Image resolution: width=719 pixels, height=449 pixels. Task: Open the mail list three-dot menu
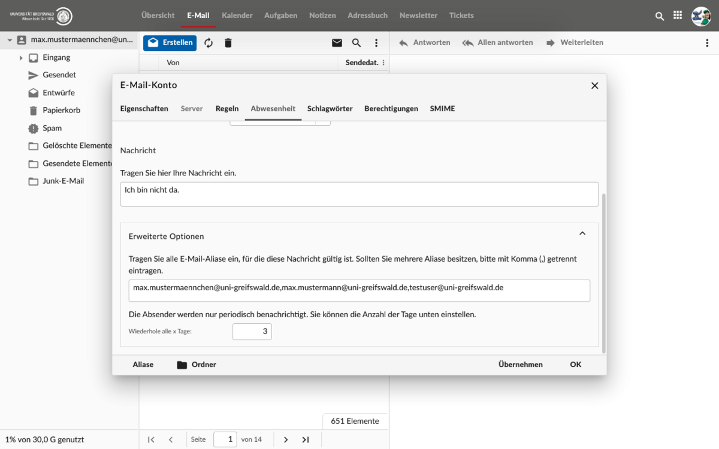[376, 43]
